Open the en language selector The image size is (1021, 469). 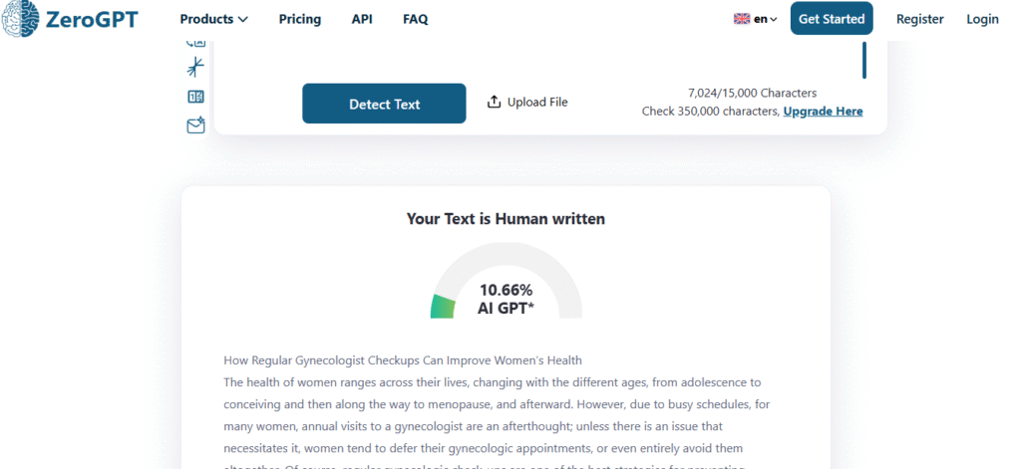tap(756, 19)
